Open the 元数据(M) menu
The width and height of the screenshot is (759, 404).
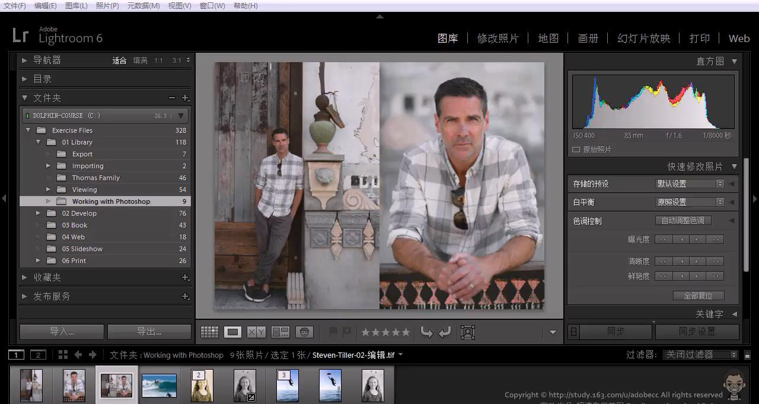click(x=143, y=5)
